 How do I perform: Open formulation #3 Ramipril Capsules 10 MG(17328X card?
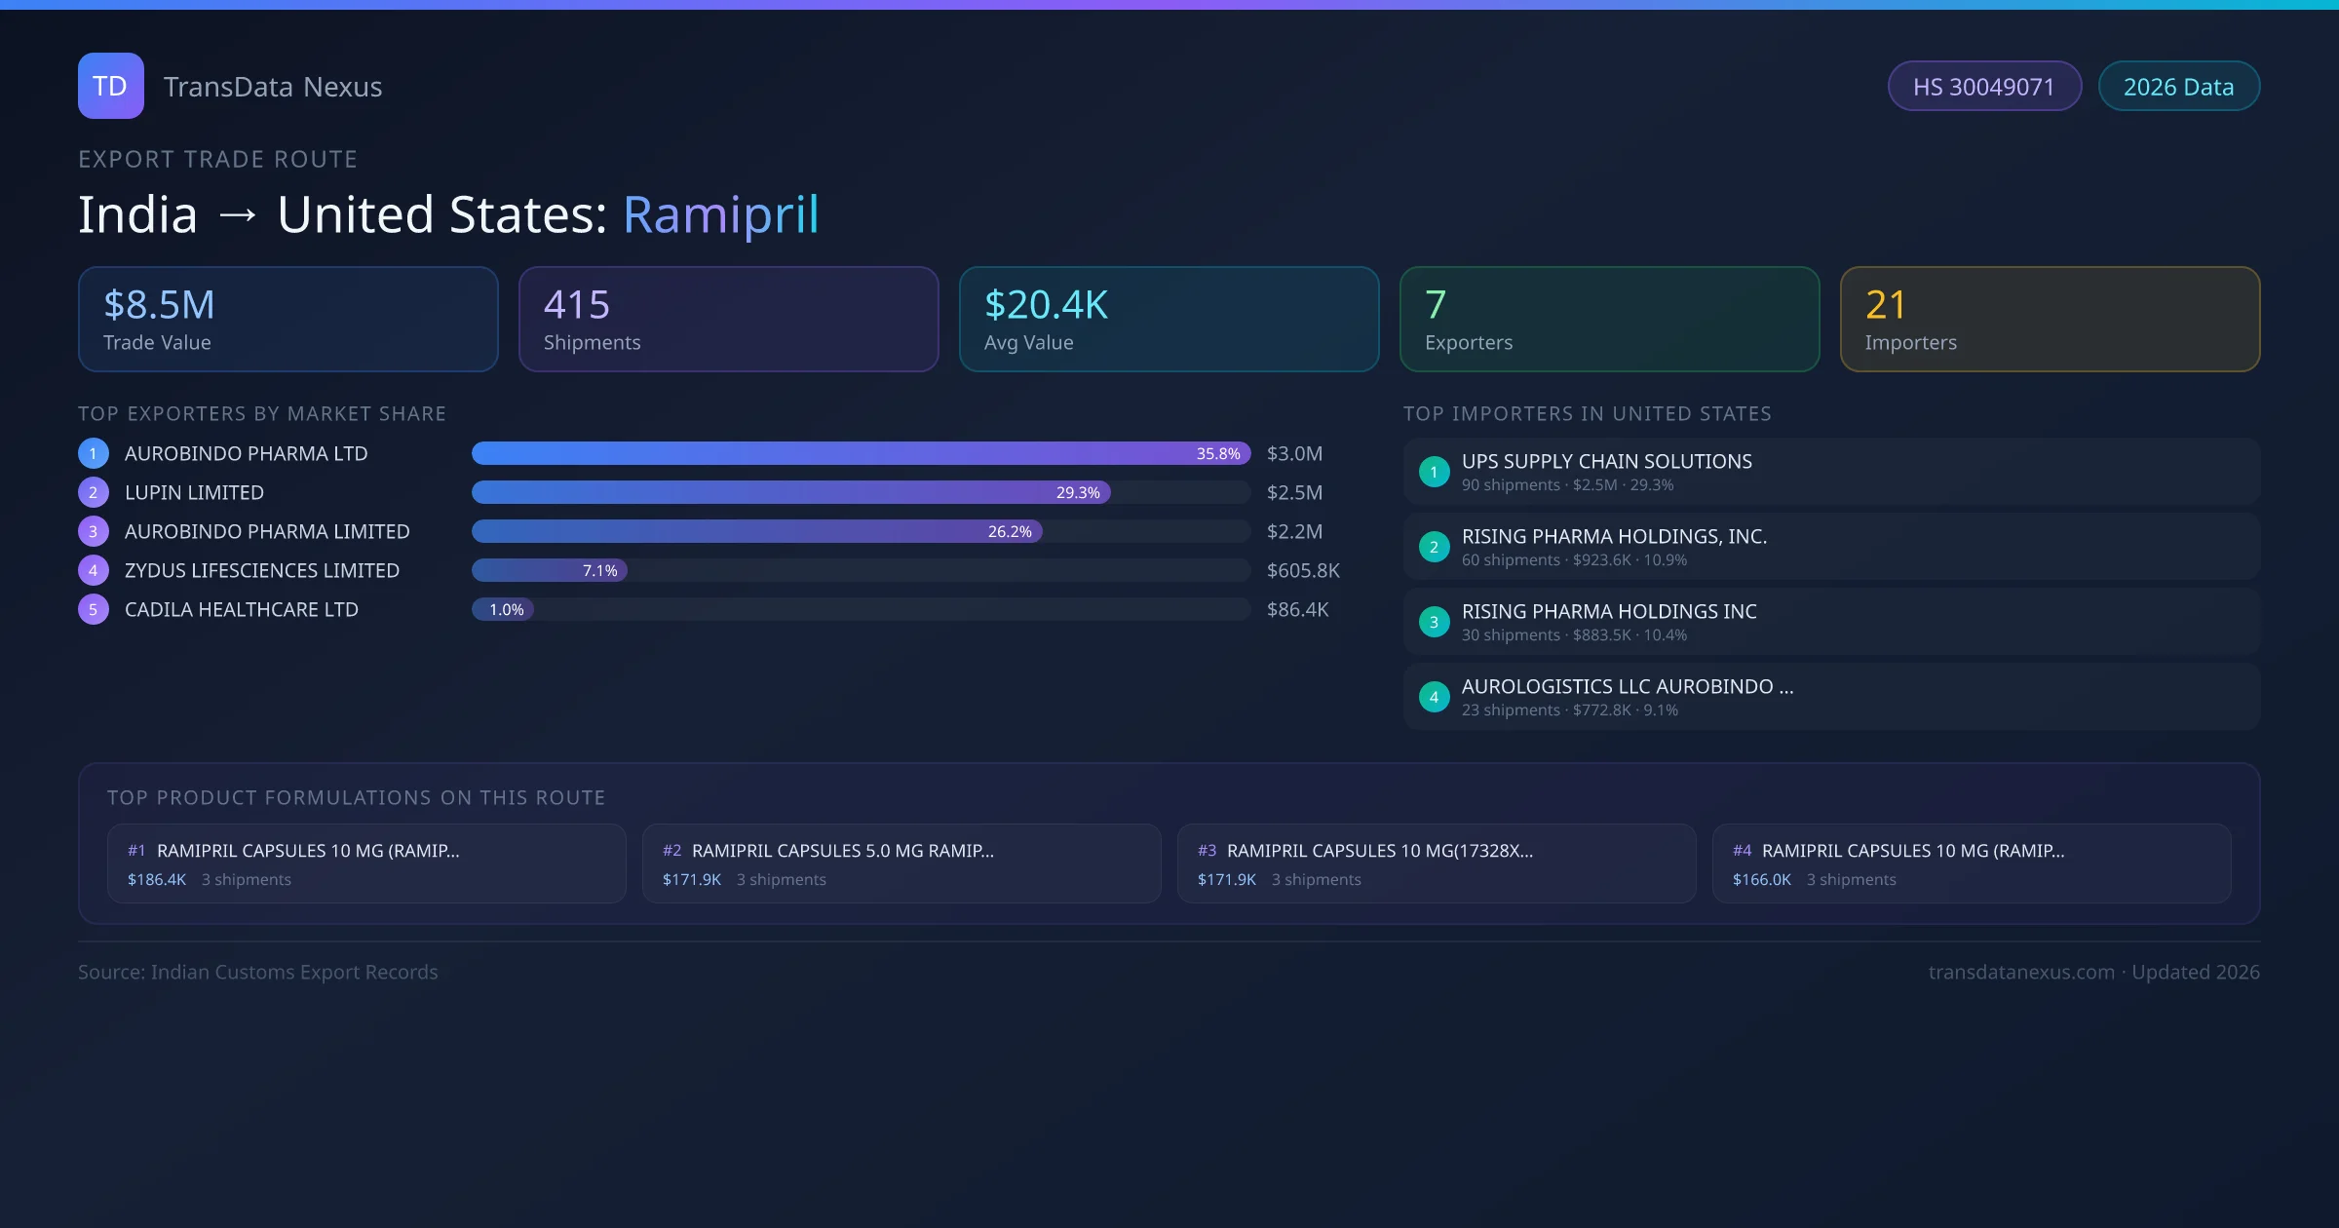click(x=1436, y=863)
